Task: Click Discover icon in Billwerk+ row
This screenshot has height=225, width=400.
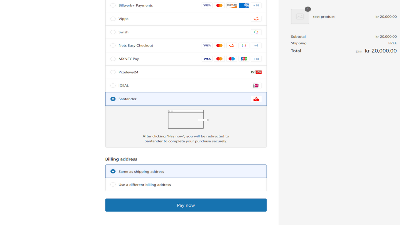Action: point(232,5)
